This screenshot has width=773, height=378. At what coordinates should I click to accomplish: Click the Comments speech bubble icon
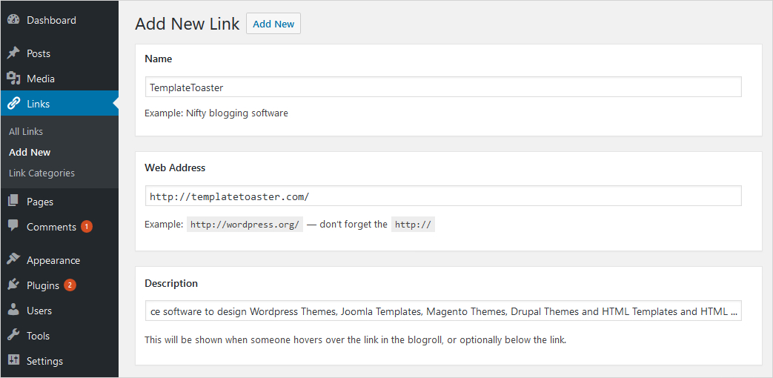pyautogui.click(x=13, y=227)
